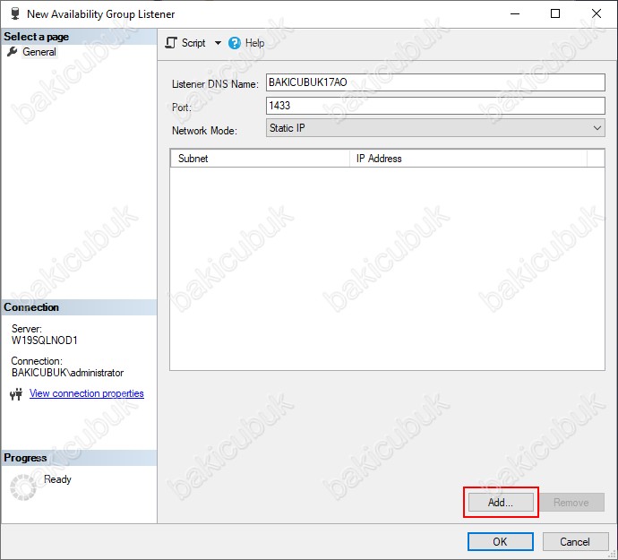The width and height of the screenshot is (618, 560).
Task: Click the Listener DNS Name field
Action: [x=435, y=82]
